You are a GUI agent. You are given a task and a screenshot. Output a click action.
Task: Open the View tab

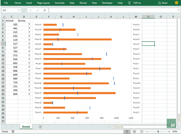pyautogui.click(x=95, y=3)
